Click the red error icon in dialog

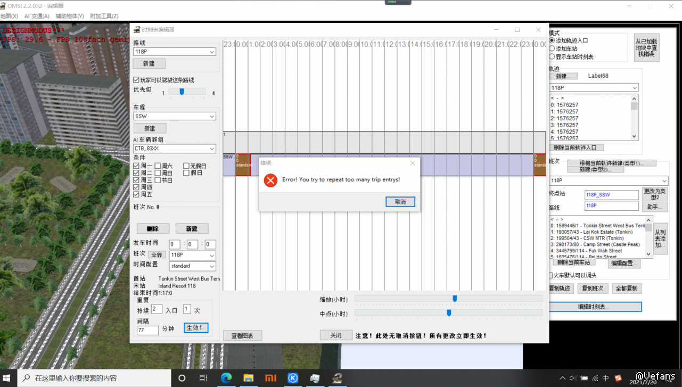[x=270, y=180]
